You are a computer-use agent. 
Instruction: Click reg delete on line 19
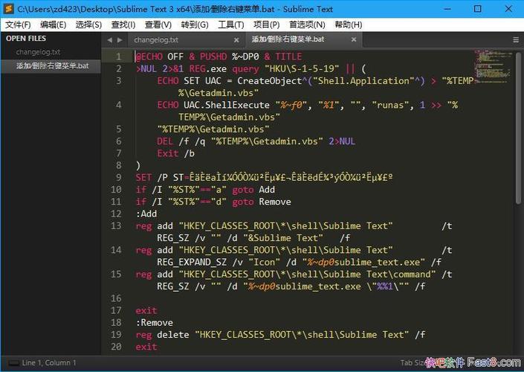[163, 335]
